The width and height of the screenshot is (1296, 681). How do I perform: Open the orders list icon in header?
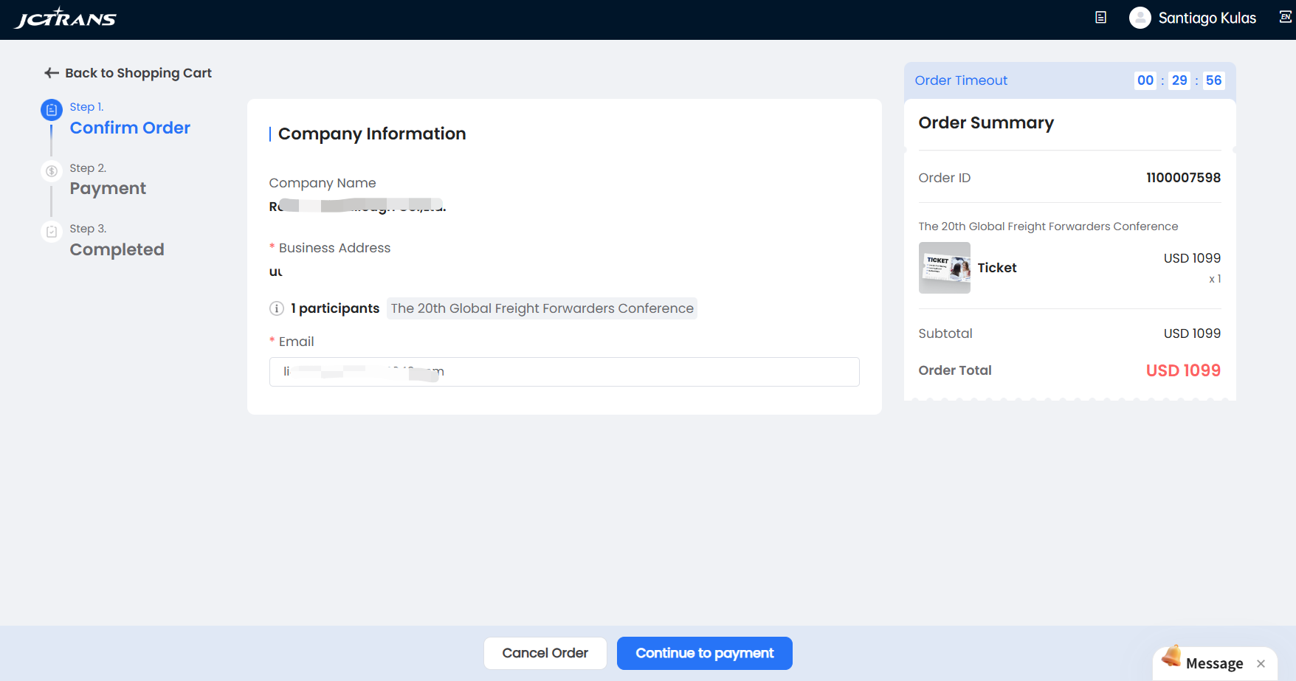[x=1100, y=18]
